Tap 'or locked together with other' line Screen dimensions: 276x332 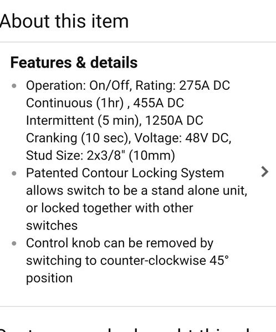(109, 208)
